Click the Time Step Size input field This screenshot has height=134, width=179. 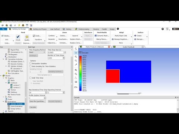pos(56,52)
